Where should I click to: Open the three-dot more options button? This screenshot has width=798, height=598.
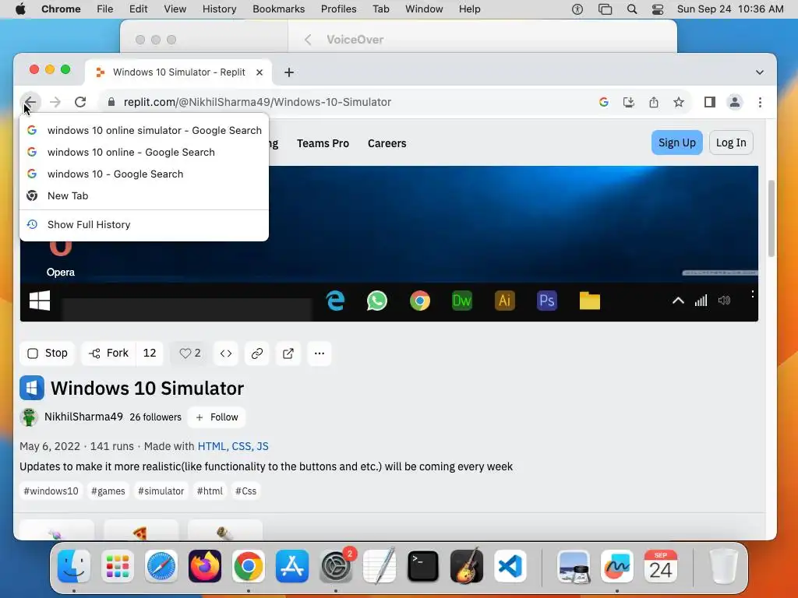(319, 354)
